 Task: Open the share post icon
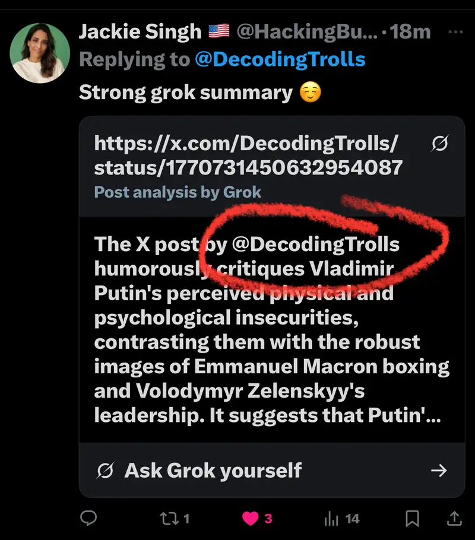pos(454,518)
